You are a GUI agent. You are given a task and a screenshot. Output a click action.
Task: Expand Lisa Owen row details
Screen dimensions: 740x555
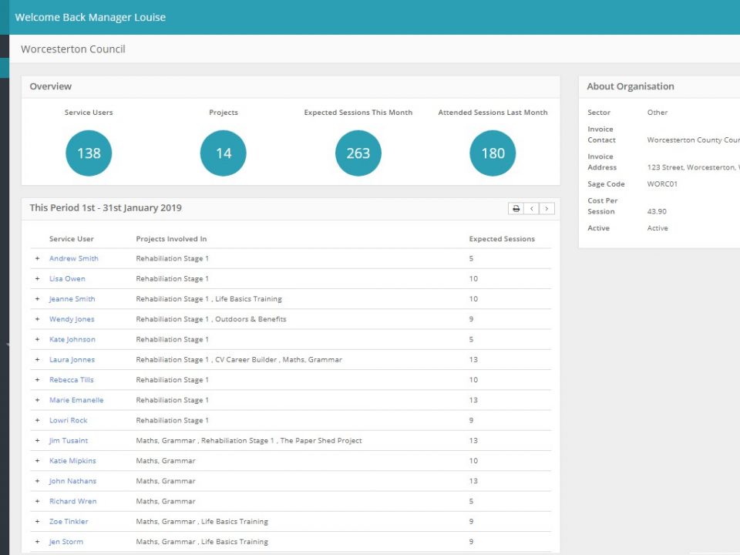(37, 279)
